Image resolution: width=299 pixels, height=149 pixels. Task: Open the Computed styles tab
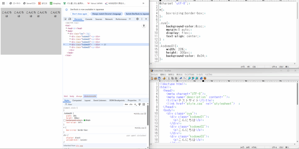77,100
